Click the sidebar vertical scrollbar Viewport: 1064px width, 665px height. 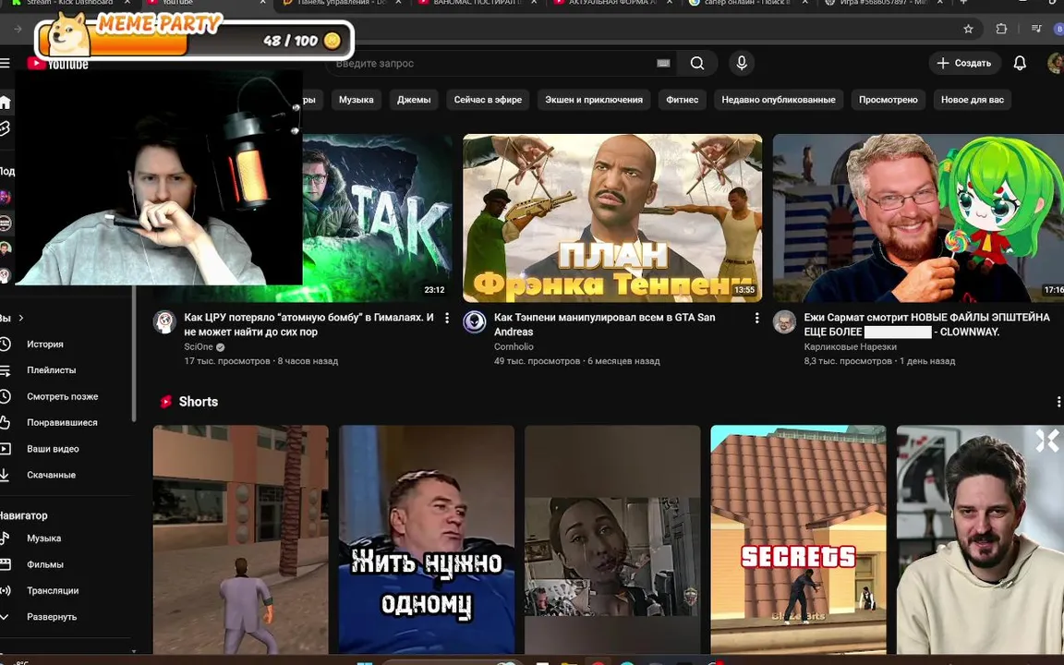tap(134, 353)
